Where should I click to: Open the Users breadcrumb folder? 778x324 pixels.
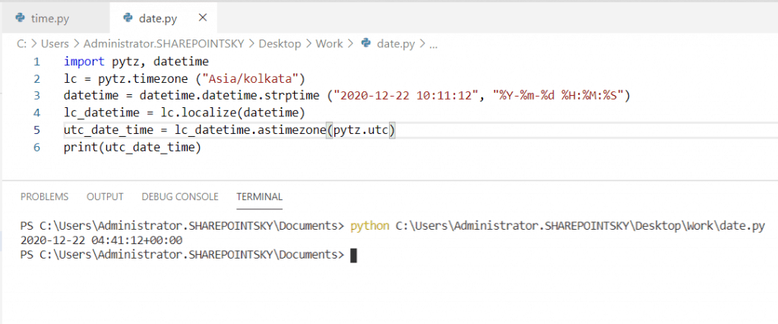[55, 43]
